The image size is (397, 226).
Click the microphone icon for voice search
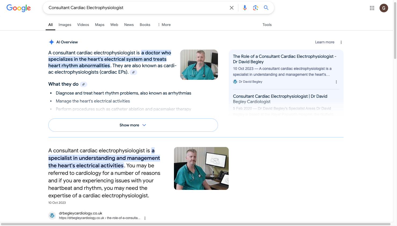(245, 8)
